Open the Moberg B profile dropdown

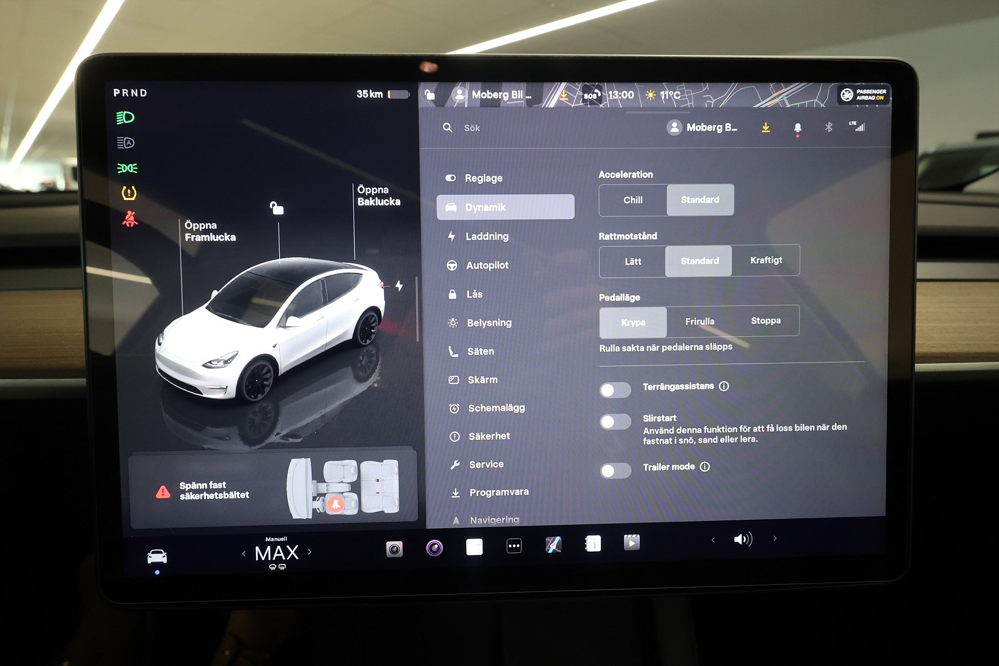pyautogui.click(x=702, y=127)
